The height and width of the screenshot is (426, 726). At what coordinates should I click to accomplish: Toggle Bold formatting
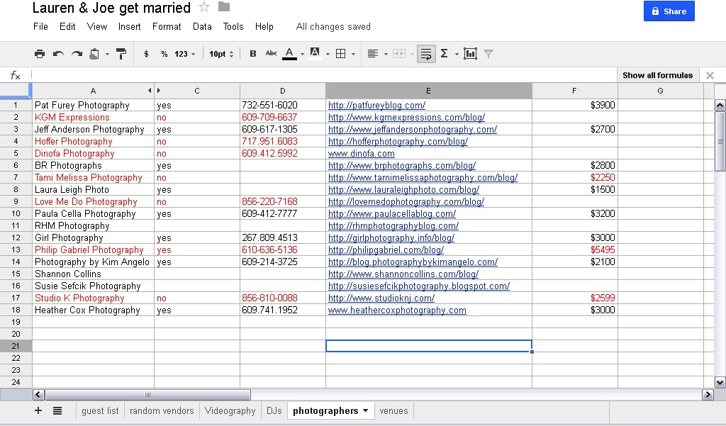(253, 54)
